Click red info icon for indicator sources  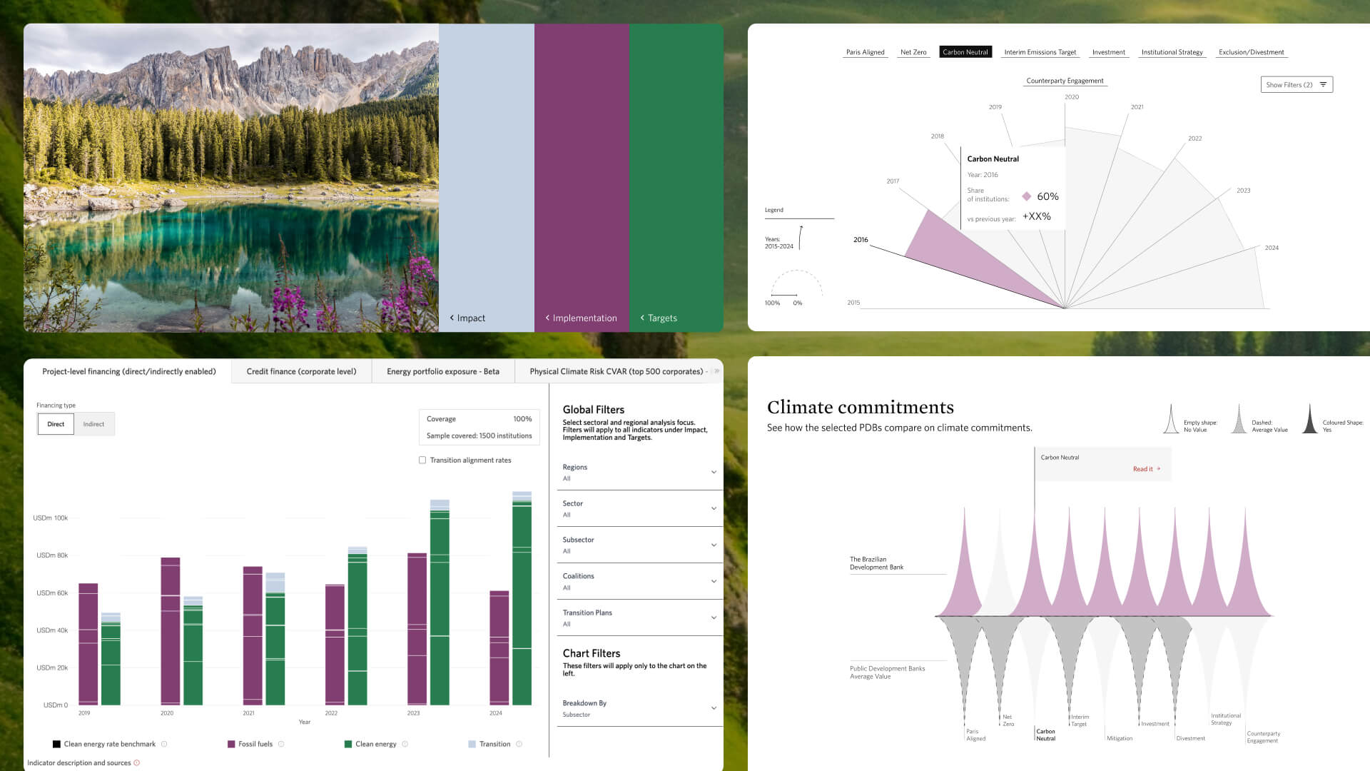tap(137, 763)
